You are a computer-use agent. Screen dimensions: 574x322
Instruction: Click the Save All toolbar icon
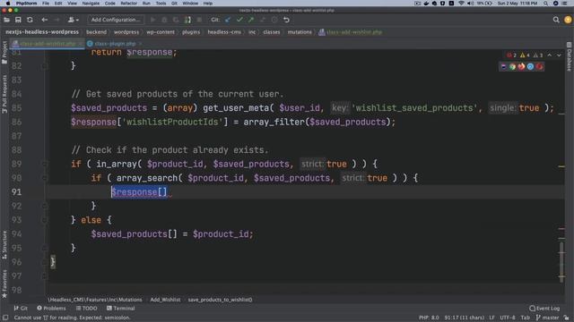click(18, 20)
